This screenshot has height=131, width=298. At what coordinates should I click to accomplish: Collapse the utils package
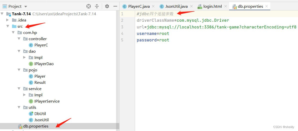(19, 107)
